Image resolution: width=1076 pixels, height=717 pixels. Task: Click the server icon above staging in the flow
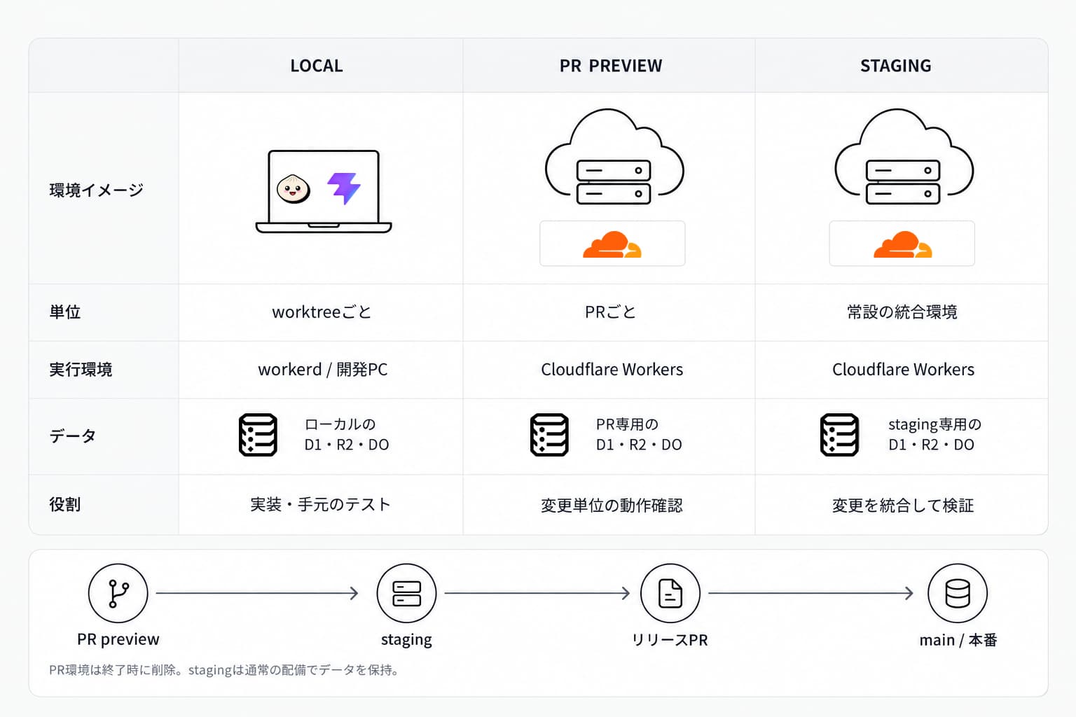click(x=406, y=593)
